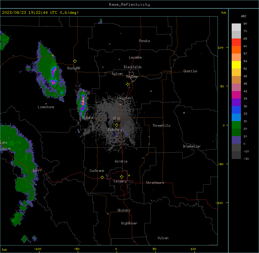
Task: Click the Sundre town label
Action: (88, 117)
